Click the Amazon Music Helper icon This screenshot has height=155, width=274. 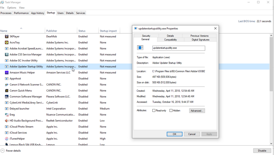[7, 73]
